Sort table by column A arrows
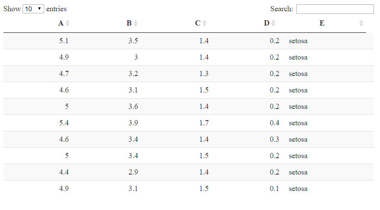This screenshot has width=380, height=210. click(68, 23)
